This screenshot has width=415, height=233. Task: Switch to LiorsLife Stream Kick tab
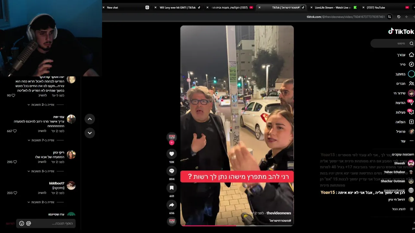(333, 7)
